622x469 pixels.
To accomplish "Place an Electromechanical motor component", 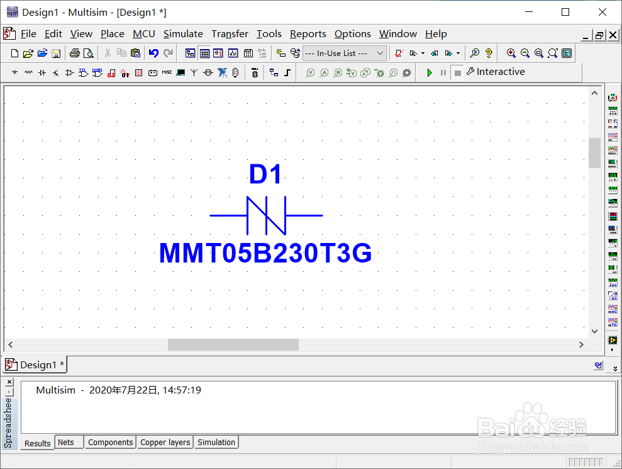I will click(208, 72).
